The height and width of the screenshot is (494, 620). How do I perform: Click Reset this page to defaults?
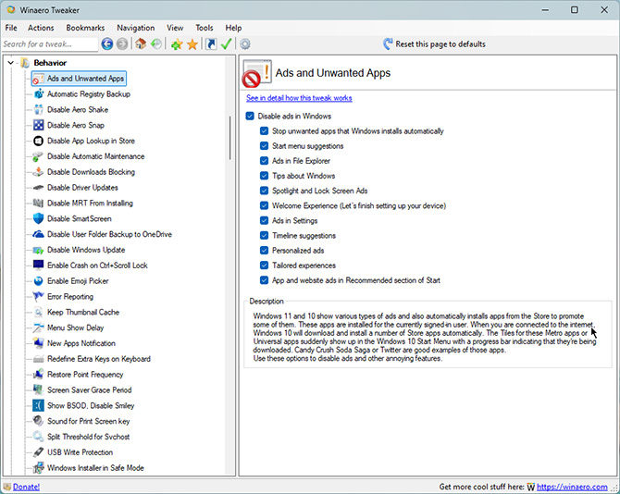[x=434, y=43]
